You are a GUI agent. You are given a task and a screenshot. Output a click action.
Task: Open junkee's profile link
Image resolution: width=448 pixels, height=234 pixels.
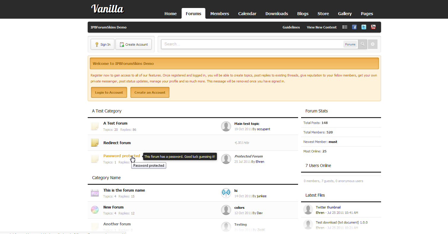(262, 196)
